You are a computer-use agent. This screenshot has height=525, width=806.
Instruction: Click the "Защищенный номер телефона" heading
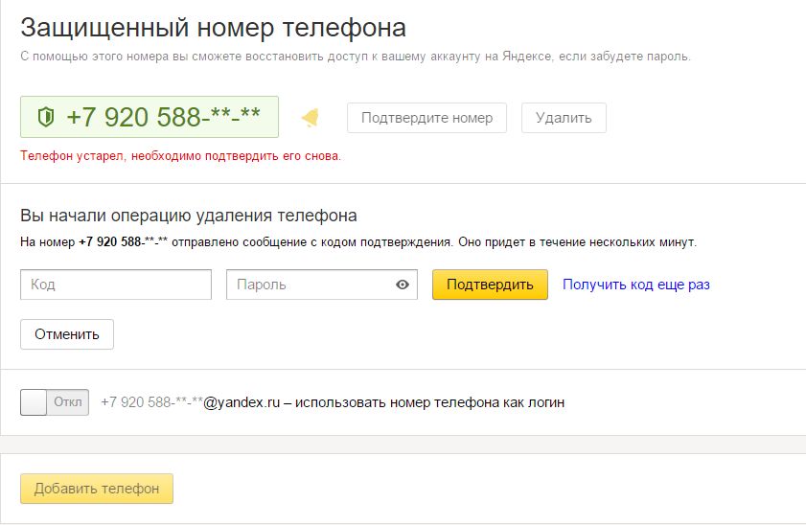[x=213, y=27]
